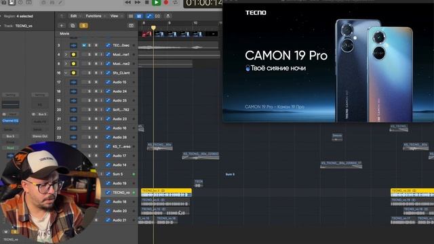Viewport: 434px width, 244px height.
Task: Click automation icon on Audio 21 track
Action: tap(108, 220)
